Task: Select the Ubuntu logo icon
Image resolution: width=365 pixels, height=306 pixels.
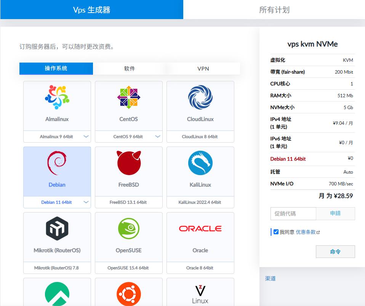Action: click(x=128, y=294)
